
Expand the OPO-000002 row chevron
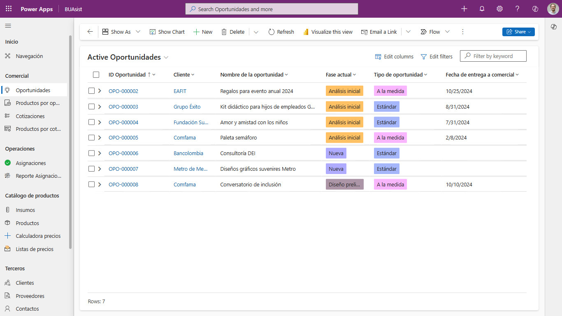point(100,91)
